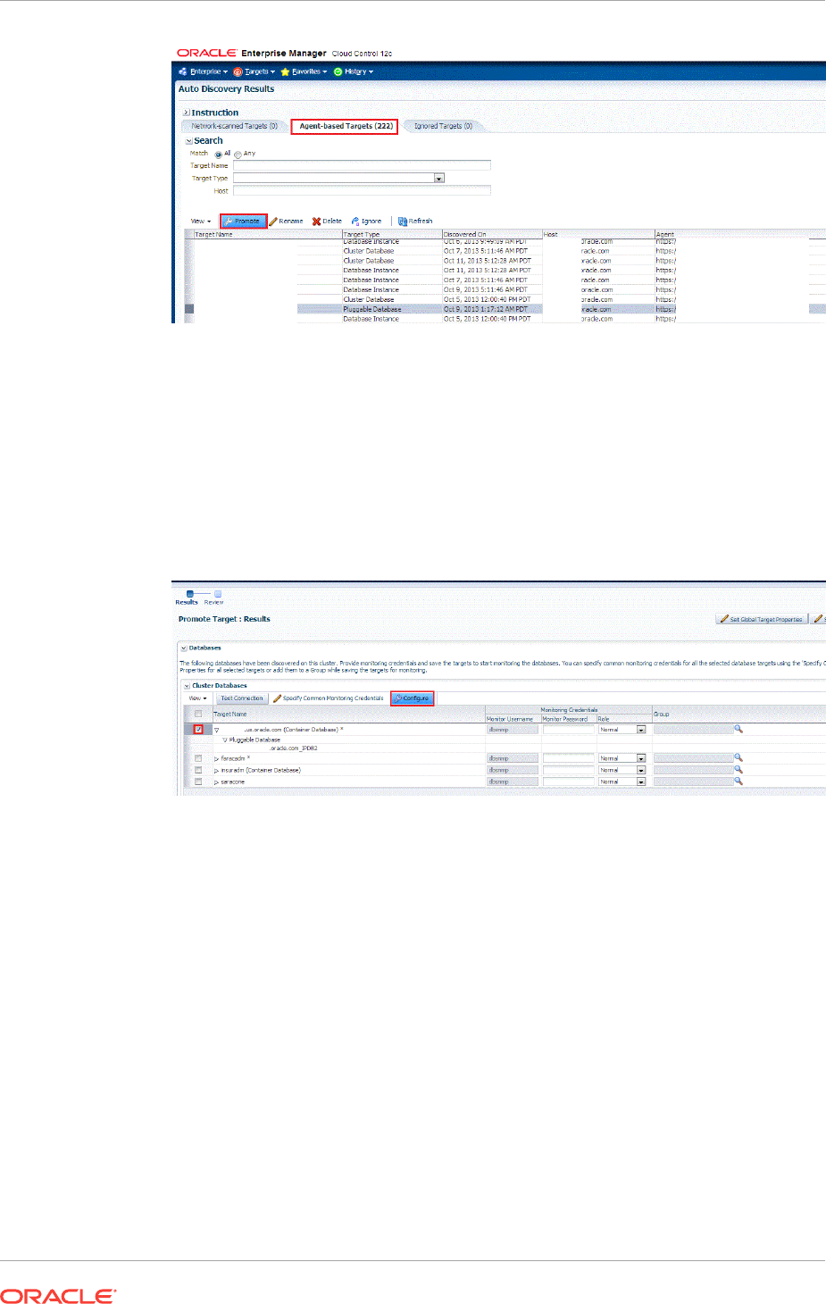Open the History menu
Image resolution: width=826 pixels, height=1304 pixels.
[354, 71]
